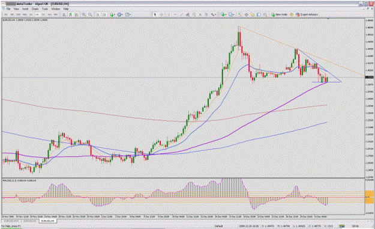Viewport: 375px width, 229px height.
Task: Open the Charts menu
Action: pyautogui.click(x=35, y=9)
